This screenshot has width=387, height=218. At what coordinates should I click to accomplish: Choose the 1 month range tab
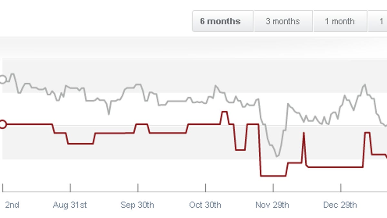[x=340, y=21]
